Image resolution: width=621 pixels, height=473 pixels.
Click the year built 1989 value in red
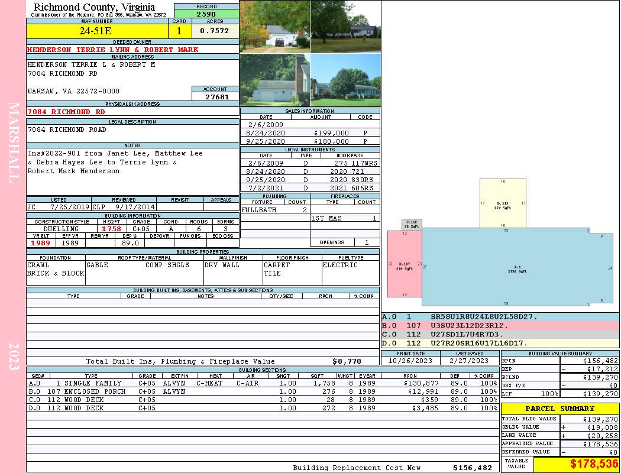(40, 243)
